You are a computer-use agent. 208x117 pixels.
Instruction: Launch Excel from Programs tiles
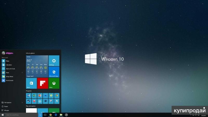34,95
